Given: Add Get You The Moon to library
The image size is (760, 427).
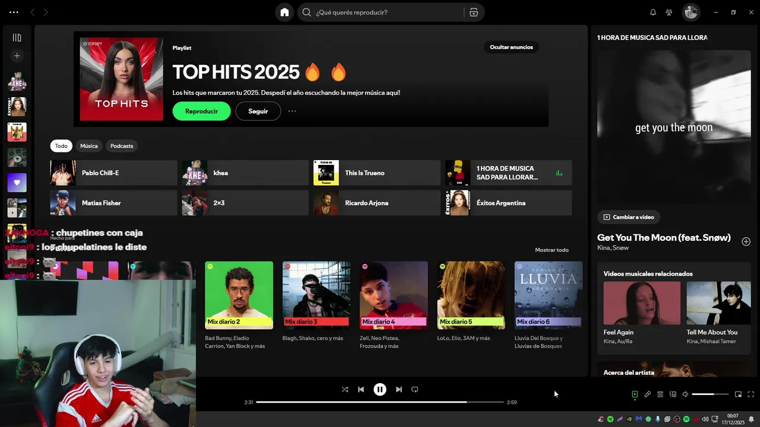Looking at the screenshot, I should click(x=746, y=241).
